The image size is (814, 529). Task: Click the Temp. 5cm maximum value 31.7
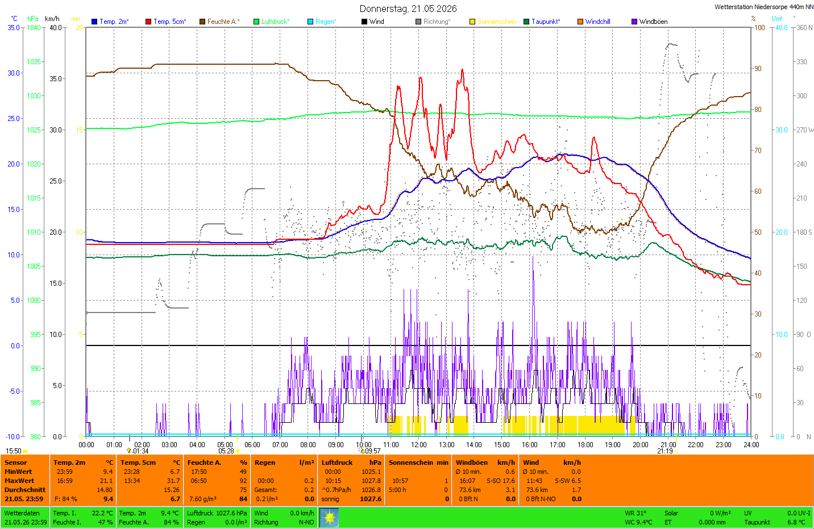[x=173, y=481]
